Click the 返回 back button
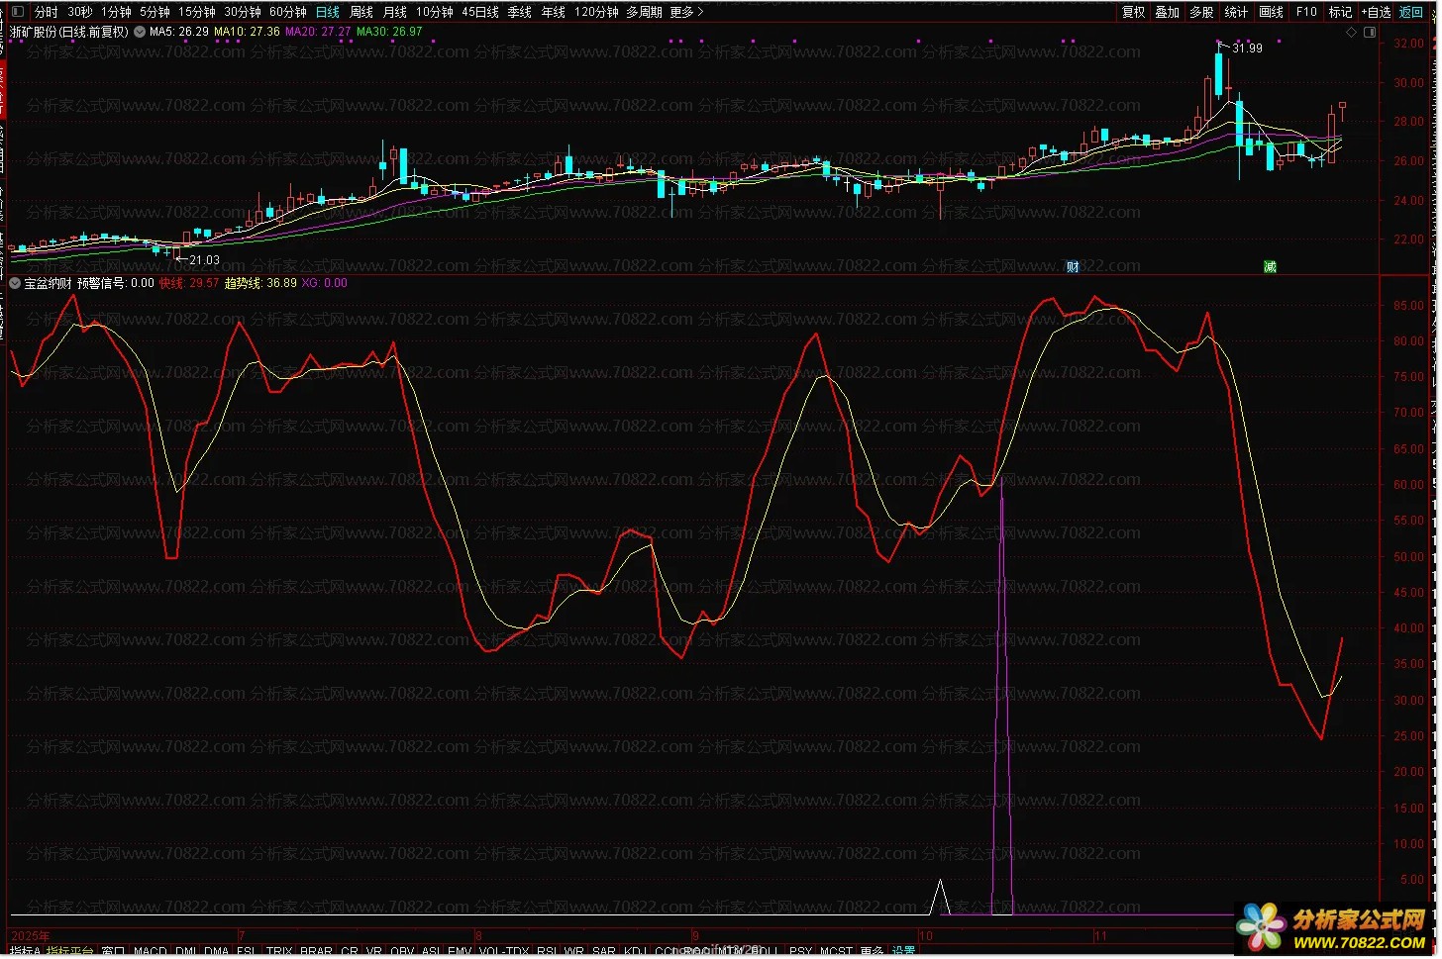1442x959 pixels. click(x=1410, y=12)
